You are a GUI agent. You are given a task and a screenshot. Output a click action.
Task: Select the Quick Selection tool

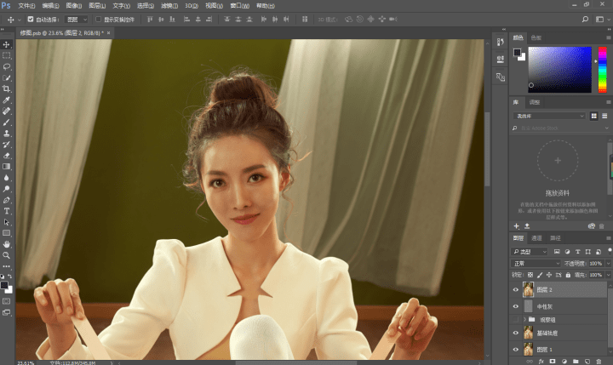(6, 77)
